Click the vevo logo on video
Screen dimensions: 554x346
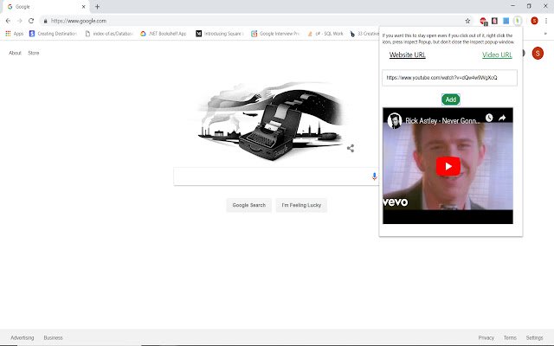coord(396,202)
